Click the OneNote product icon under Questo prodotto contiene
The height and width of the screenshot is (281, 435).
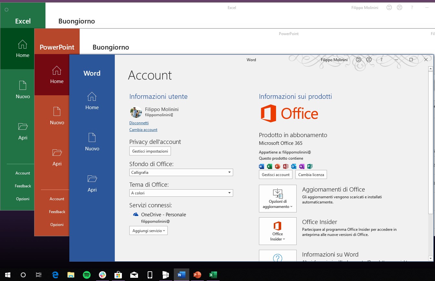tap(302, 166)
